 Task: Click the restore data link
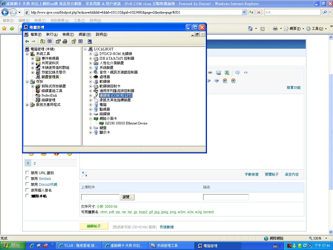pyautogui.click(x=167, y=227)
